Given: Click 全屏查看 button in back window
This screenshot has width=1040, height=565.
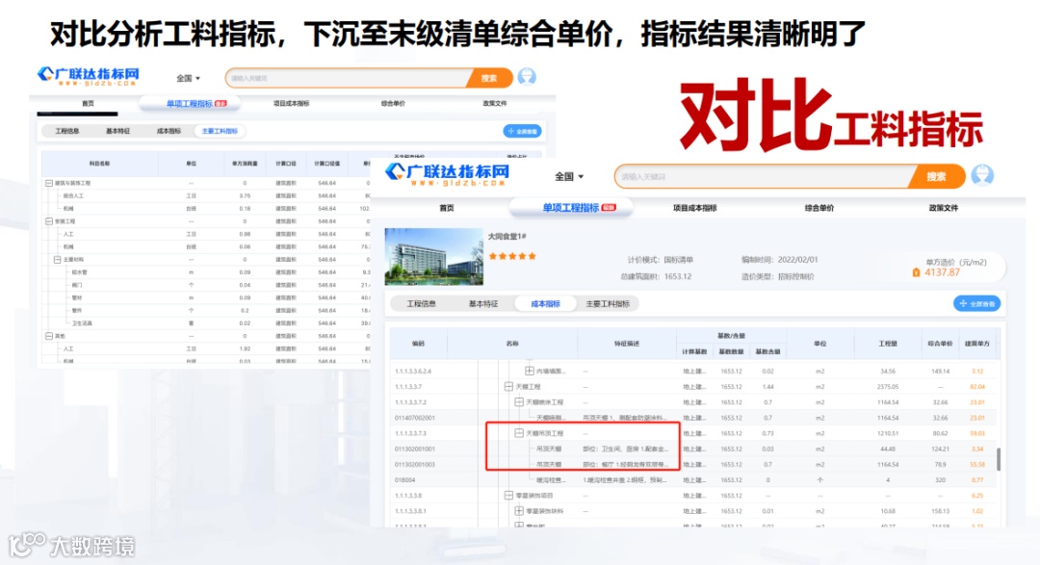Looking at the screenshot, I should click(x=523, y=131).
